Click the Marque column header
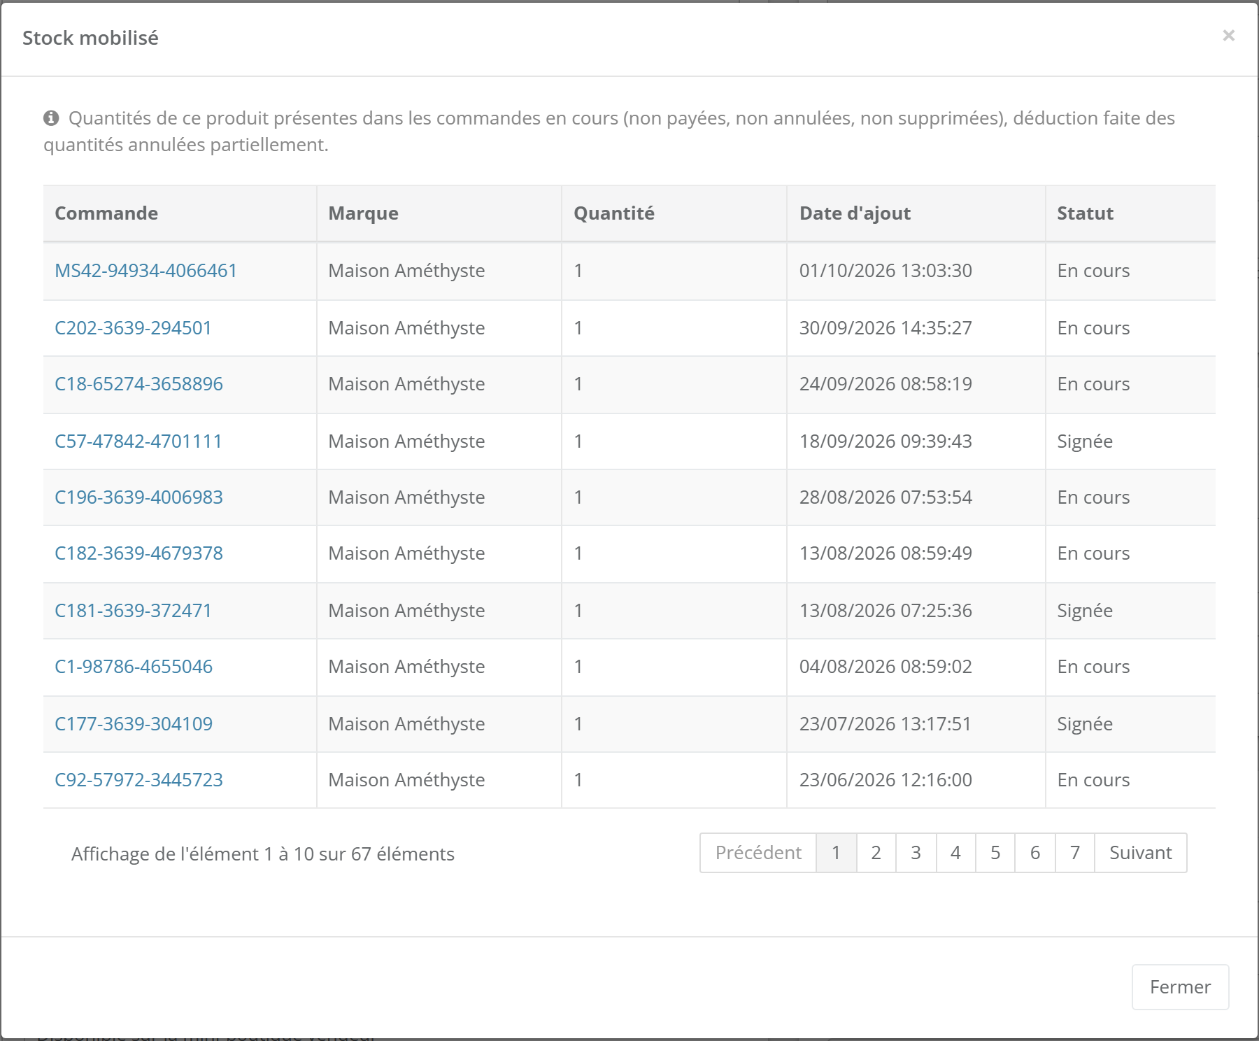Screen dimensions: 1259x1041 click(439, 213)
